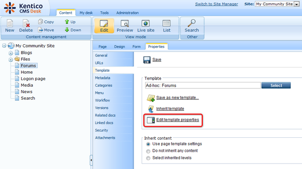Switch to Edit view mode

(104, 26)
